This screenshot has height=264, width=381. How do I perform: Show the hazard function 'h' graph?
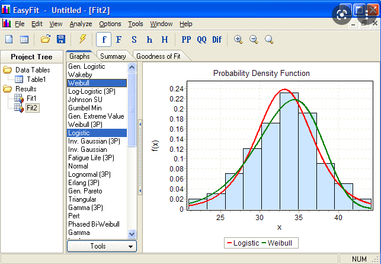(149, 39)
